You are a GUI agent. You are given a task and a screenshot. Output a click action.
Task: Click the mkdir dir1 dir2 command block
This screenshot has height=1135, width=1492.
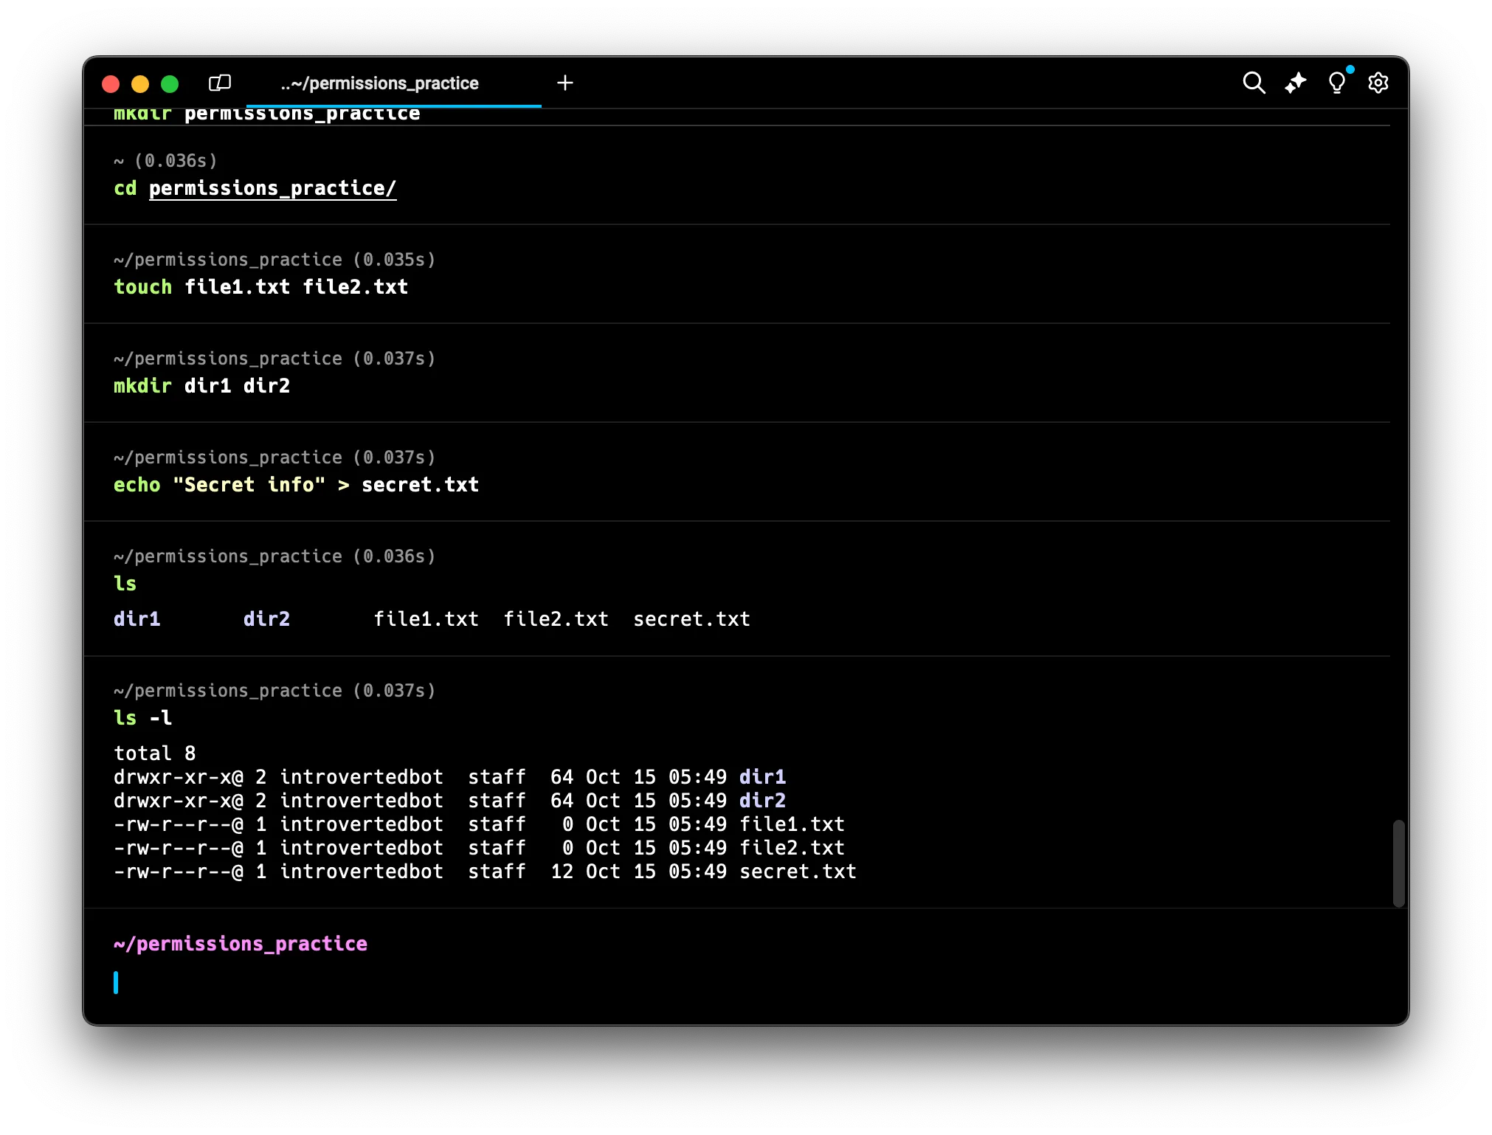pos(201,386)
